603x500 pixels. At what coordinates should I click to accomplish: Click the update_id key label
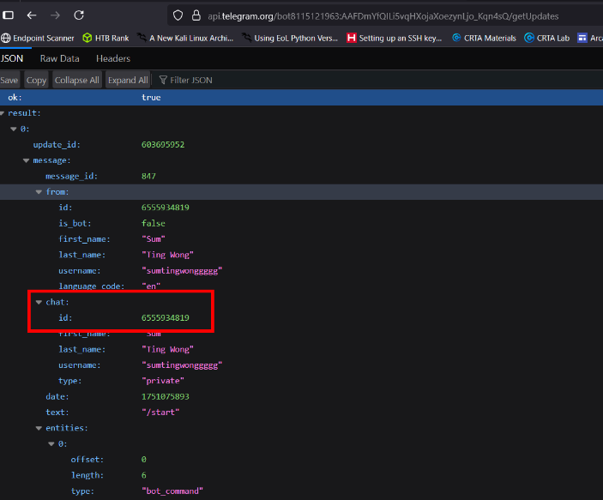coord(57,145)
